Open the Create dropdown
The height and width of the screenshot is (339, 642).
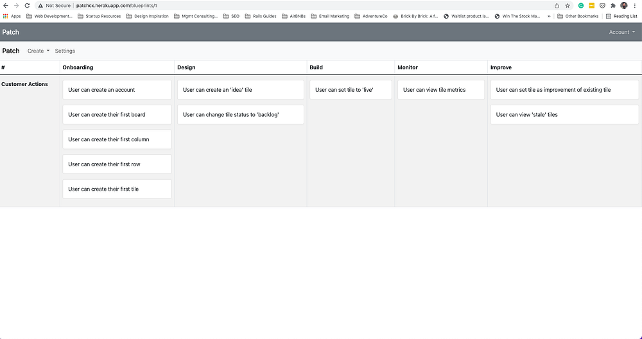tap(39, 51)
